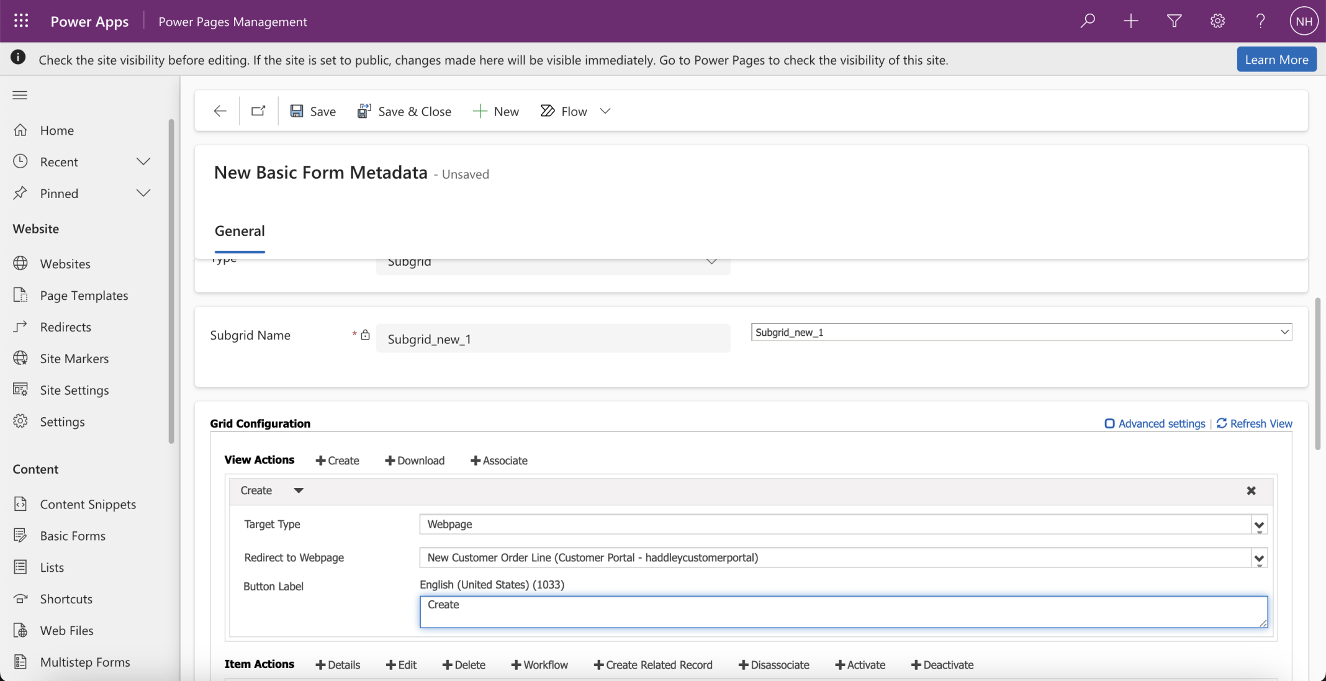Toggle the Advanced settings checkbox
This screenshot has height=681, width=1326.
[1109, 423]
